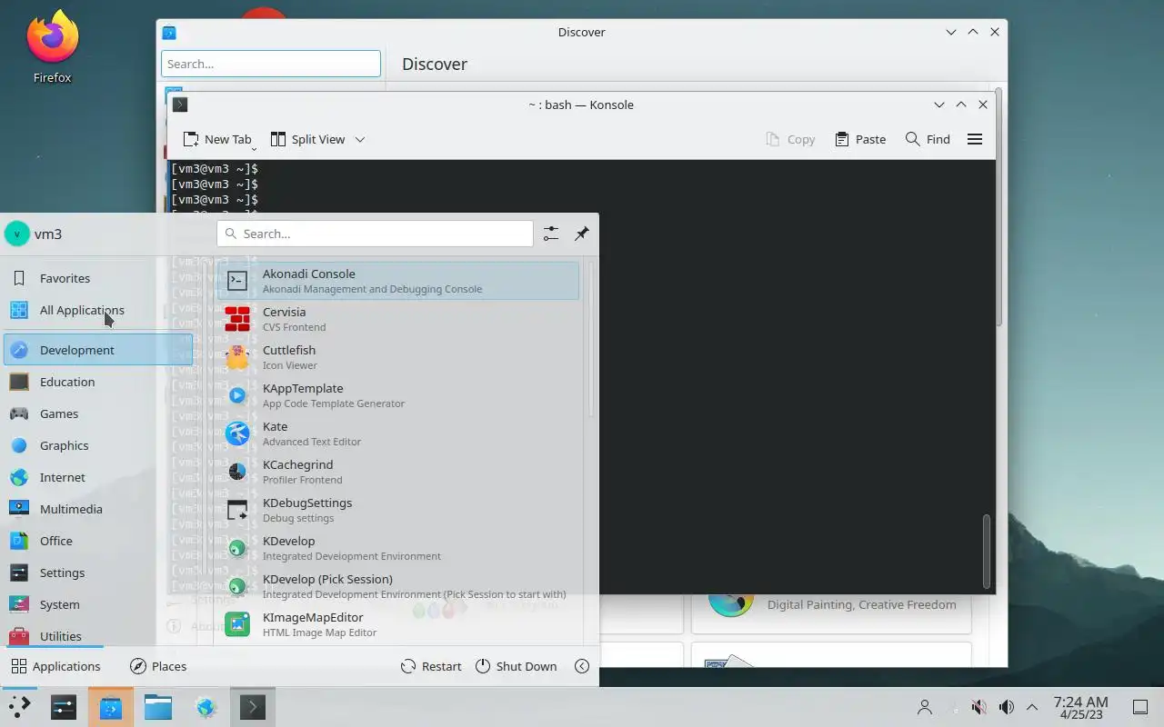Click the user tray icon
Image resolution: width=1164 pixels, height=727 pixels.
(x=925, y=707)
